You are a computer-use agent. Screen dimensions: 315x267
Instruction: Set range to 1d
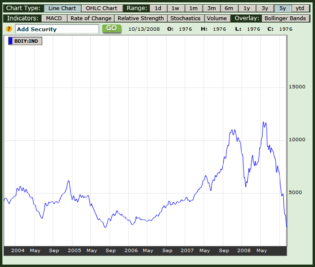point(158,8)
